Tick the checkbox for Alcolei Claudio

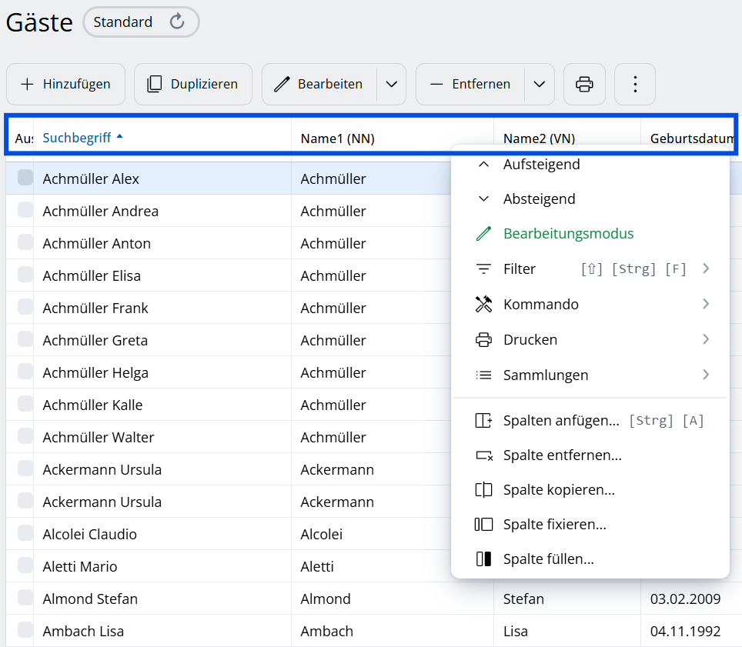25,532
